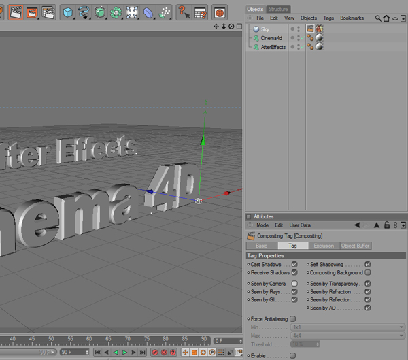Click the 0 F frame field stepper

(241, 341)
